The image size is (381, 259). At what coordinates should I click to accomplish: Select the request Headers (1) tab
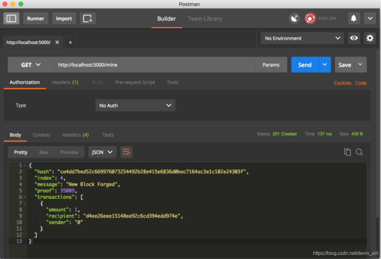(x=65, y=82)
